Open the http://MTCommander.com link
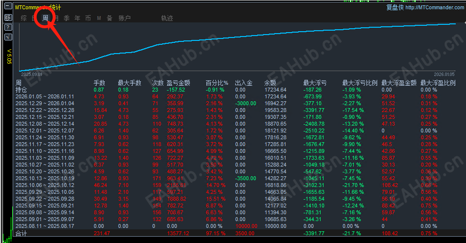Viewport: 466px width, 243px height. coord(434,7)
